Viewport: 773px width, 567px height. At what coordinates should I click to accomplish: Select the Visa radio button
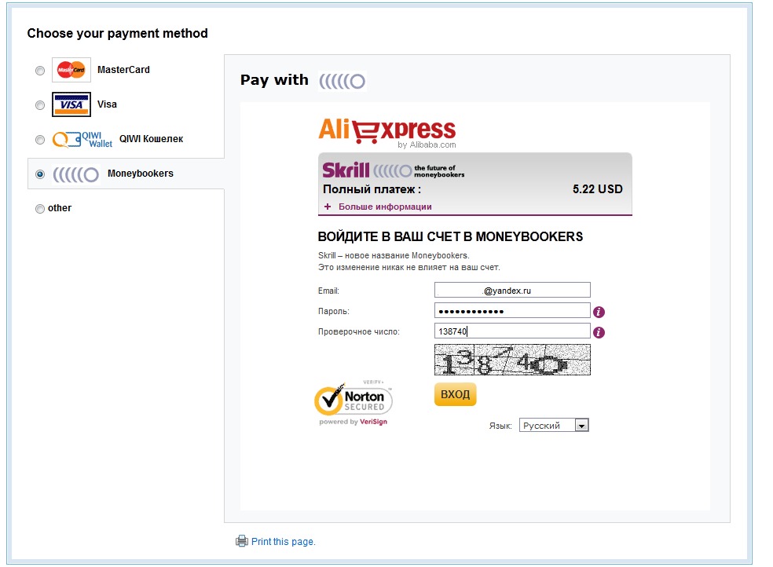point(40,105)
